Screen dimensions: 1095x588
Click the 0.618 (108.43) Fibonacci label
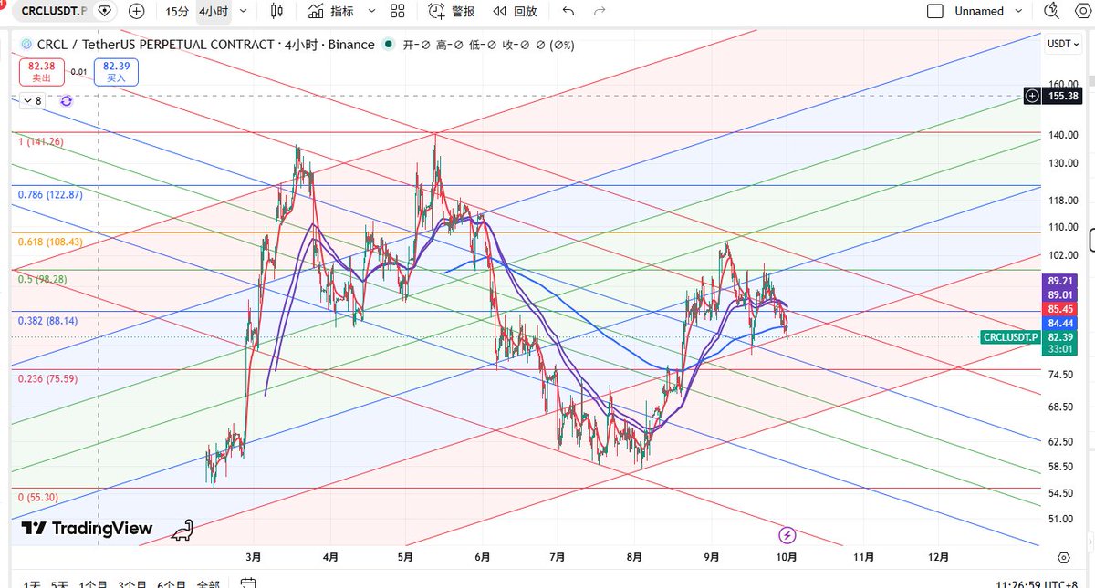50,242
